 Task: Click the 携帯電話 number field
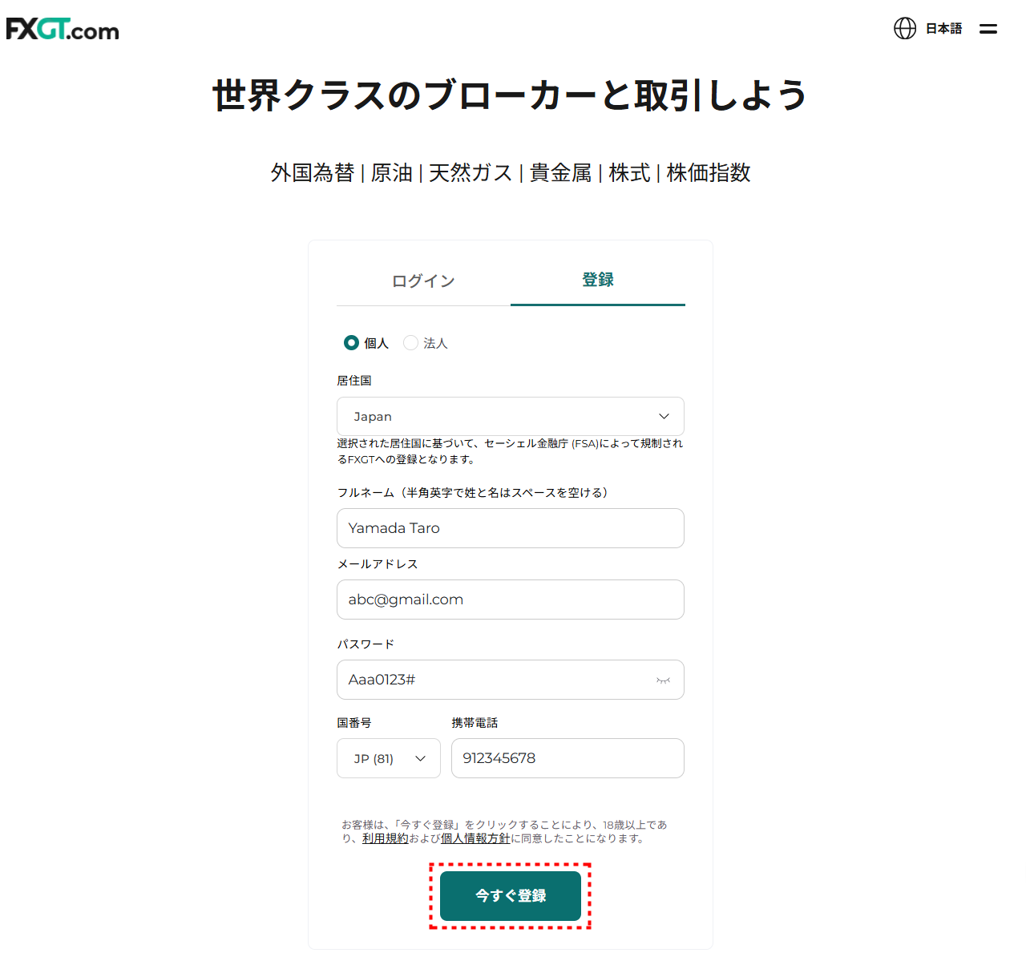pos(568,758)
